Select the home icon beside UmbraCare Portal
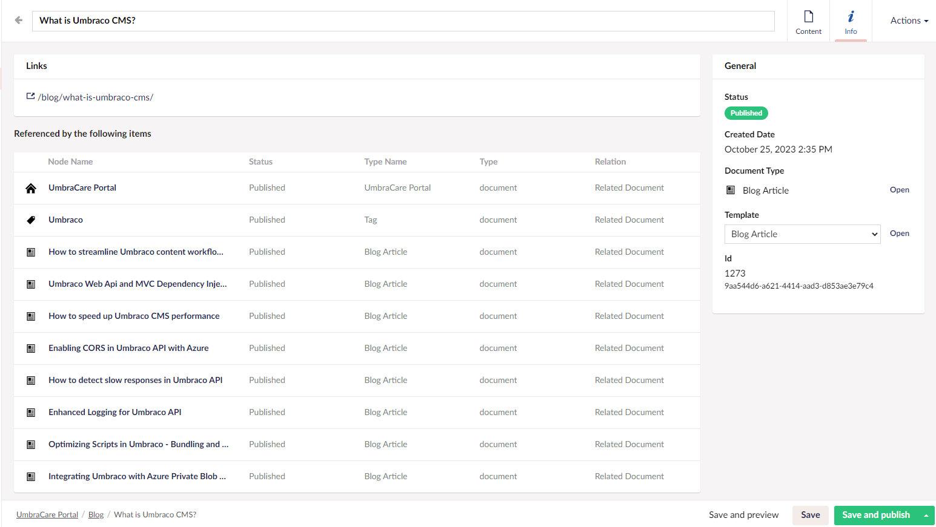 click(x=30, y=188)
